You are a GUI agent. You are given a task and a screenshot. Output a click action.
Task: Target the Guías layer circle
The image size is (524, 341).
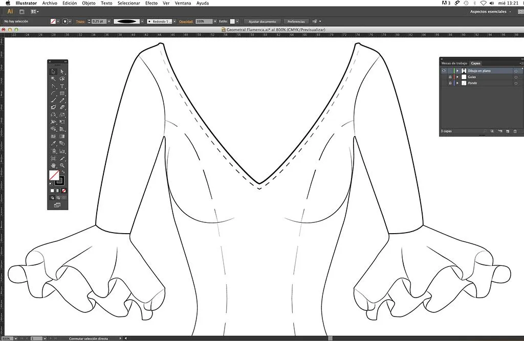(516, 77)
